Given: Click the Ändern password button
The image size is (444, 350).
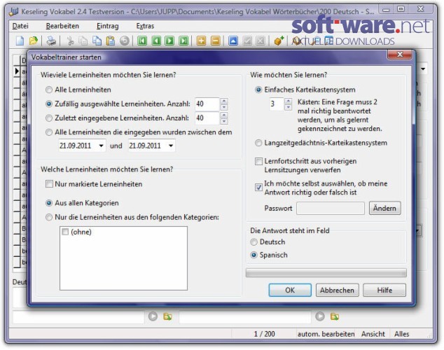Looking at the screenshot, I should tap(384, 208).
